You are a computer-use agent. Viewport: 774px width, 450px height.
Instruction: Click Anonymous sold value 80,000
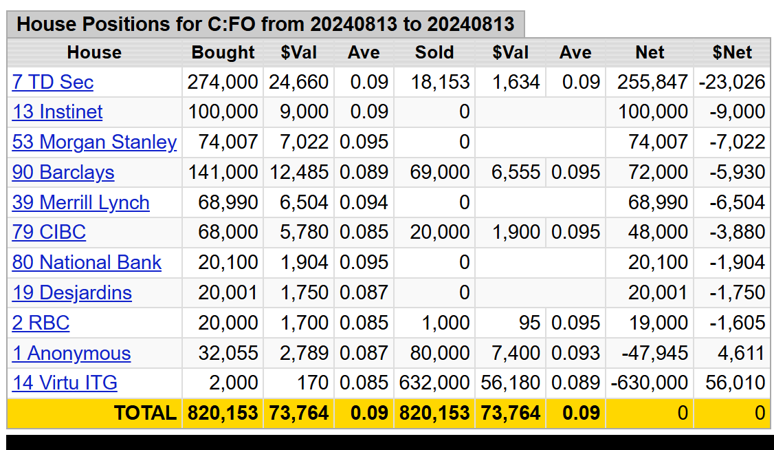click(x=440, y=353)
